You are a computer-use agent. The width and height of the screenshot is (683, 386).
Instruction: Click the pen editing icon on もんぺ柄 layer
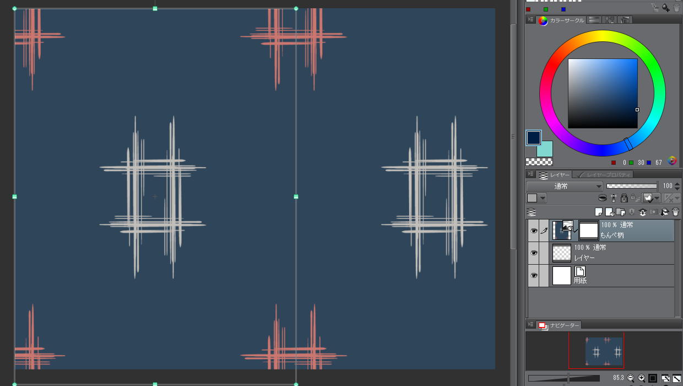(544, 231)
